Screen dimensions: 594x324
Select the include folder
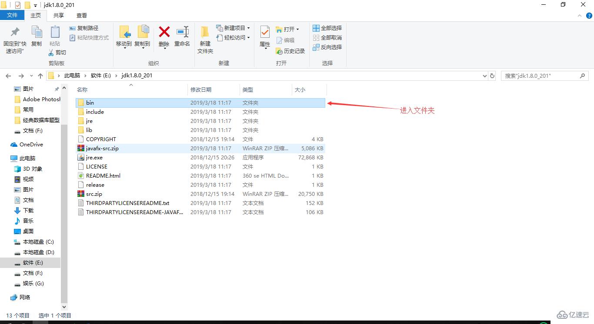click(x=200, y=112)
